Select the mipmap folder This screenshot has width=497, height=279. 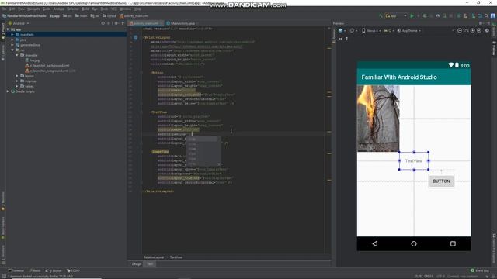[29, 81]
